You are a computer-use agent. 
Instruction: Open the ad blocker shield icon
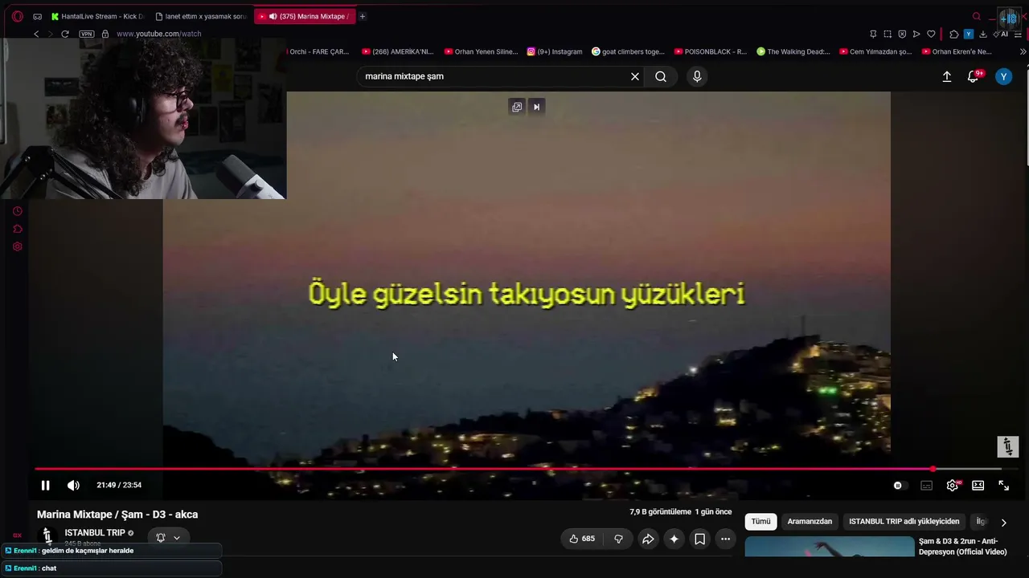click(902, 34)
